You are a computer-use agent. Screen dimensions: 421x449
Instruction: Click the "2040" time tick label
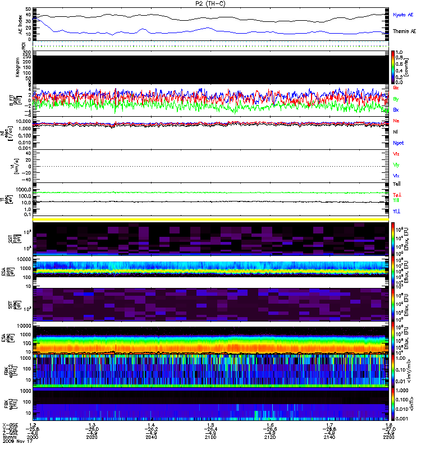click(151, 437)
